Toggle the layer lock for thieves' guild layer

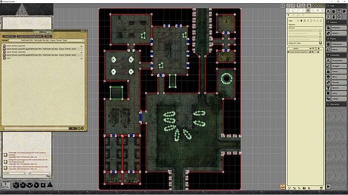[318, 52]
